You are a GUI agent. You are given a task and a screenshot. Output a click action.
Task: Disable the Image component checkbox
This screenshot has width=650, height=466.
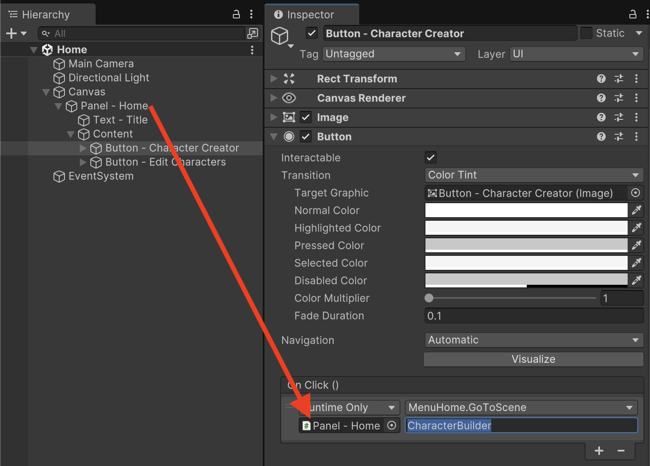pyautogui.click(x=306, y=117)
